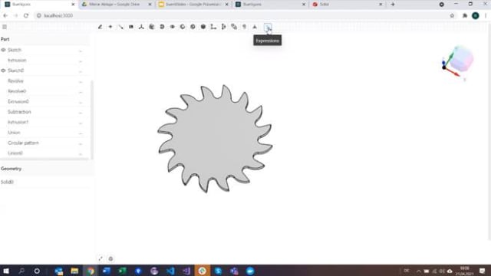Select the triangle icon left of Expressions
Screen dimensions: 491x276
coord(255,27)
